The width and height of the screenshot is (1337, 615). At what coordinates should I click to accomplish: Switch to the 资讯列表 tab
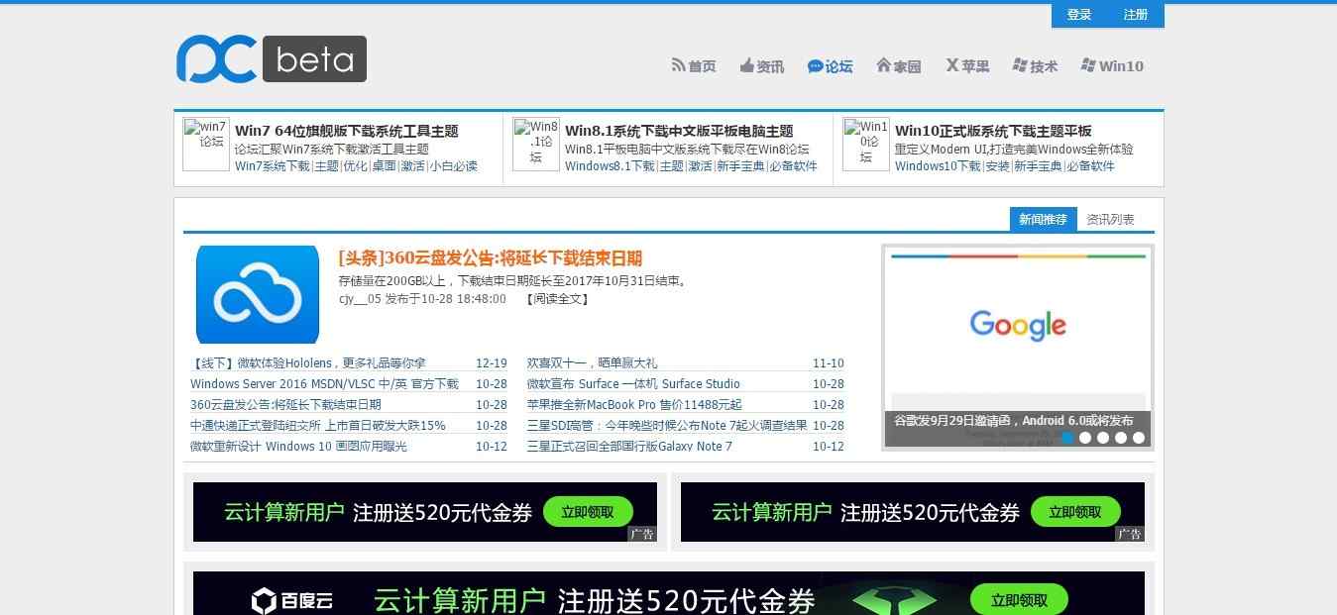(x=1110, y=219)
